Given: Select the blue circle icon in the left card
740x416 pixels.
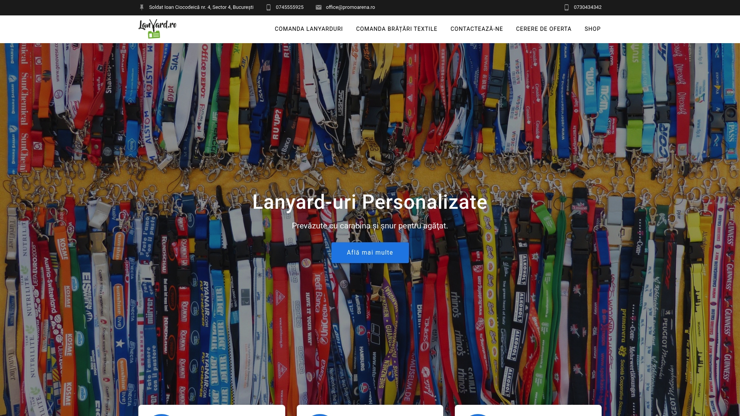Looking at the screenshot, I should [x=161, y=415].
